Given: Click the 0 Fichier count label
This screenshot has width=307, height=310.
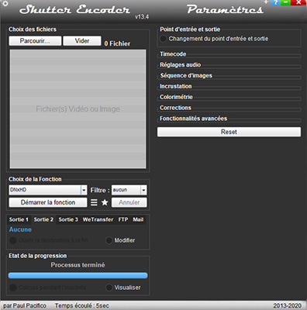Looking at the screenshot, I should (117, 43).
